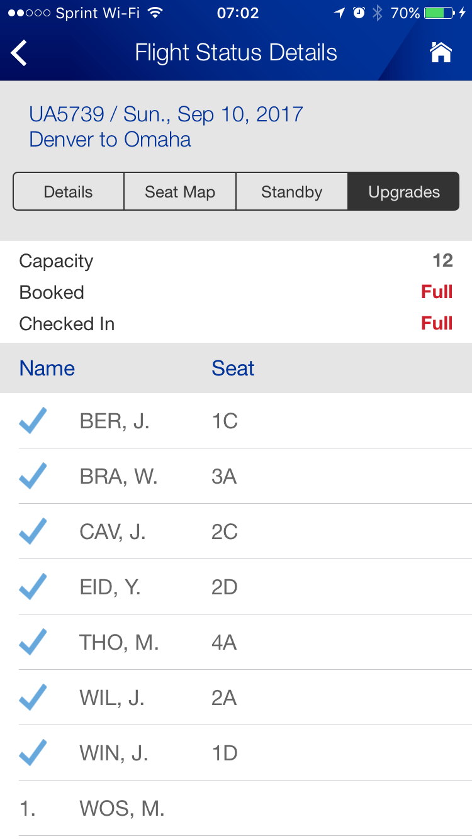The width and height of the screenshot is (472, 839).
Task: Tap the location arrow status icon
Action: coord(340,13)
